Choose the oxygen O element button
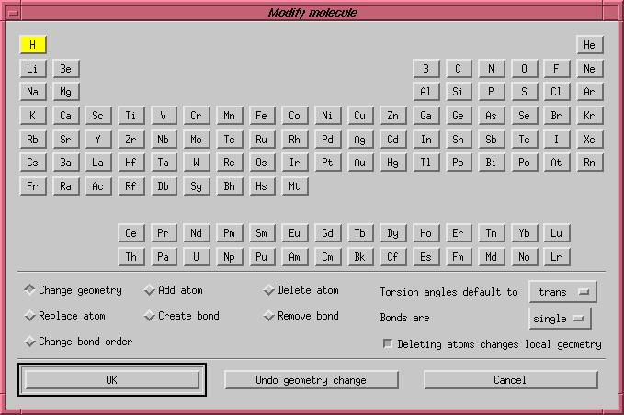624x415 pixels. tap(524, 68)
